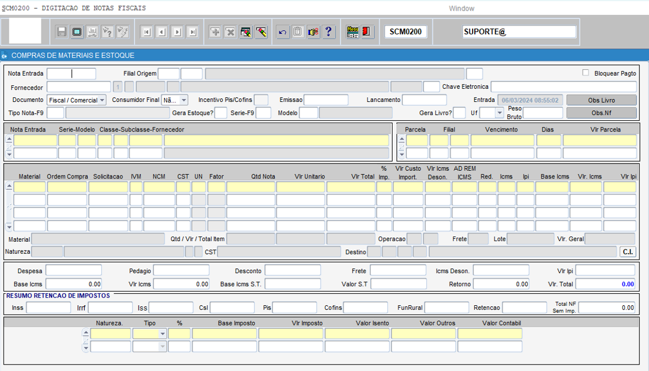
Task: Click the Pedagio input field
Action: pos(181,271)
